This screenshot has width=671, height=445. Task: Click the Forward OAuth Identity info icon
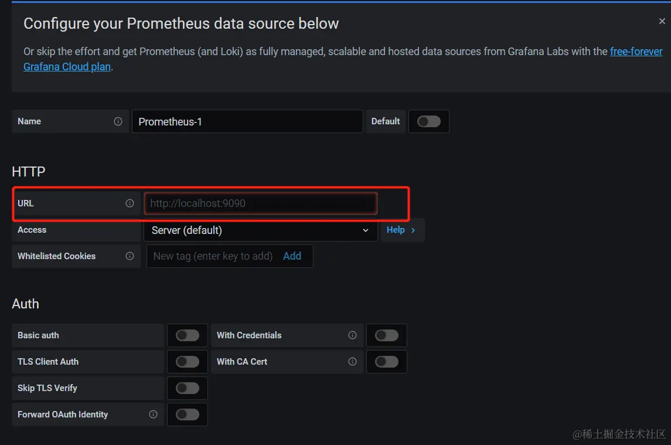click(x=153, y=415)
